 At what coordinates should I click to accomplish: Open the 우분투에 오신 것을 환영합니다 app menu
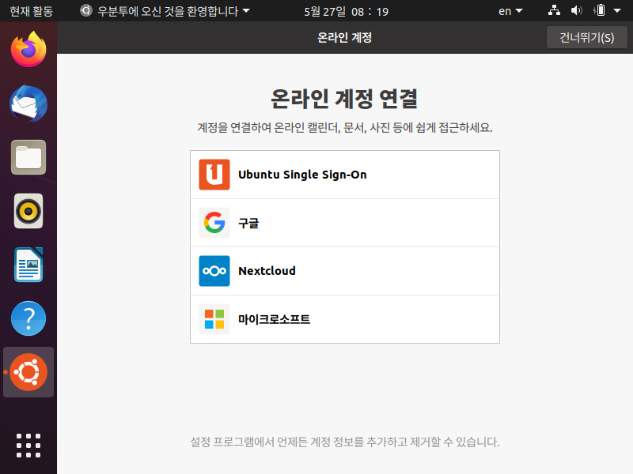tap(165, 11)
